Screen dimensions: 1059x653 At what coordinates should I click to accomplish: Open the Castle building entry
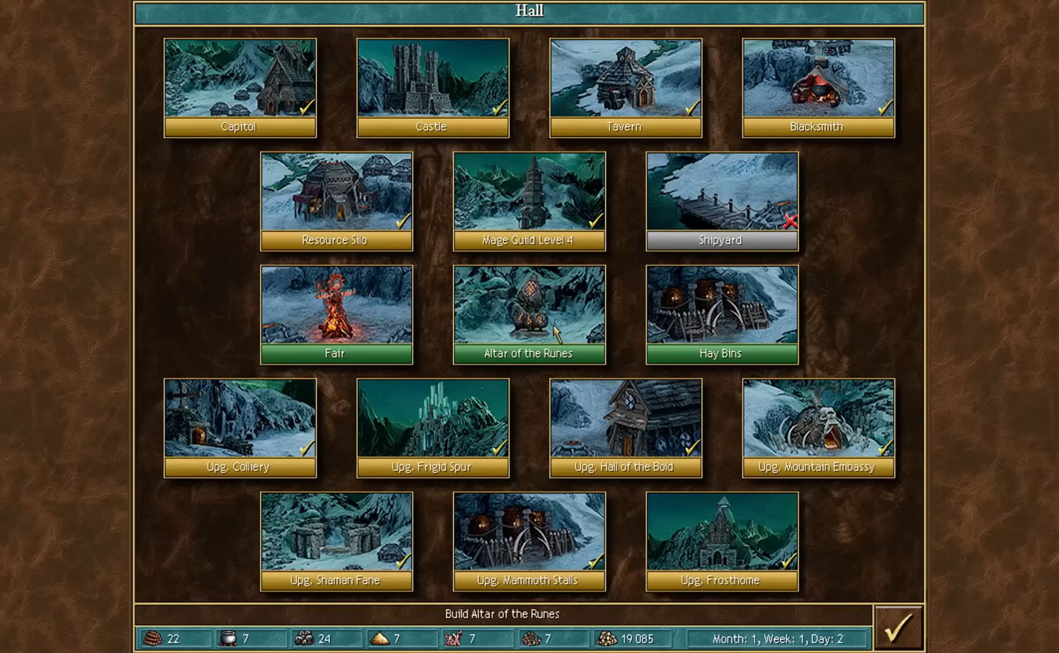[x=433, y=88]
